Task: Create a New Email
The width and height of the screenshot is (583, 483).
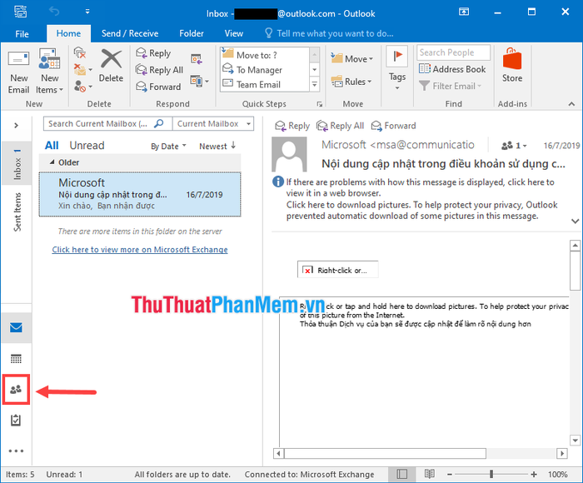Action: 18,72
